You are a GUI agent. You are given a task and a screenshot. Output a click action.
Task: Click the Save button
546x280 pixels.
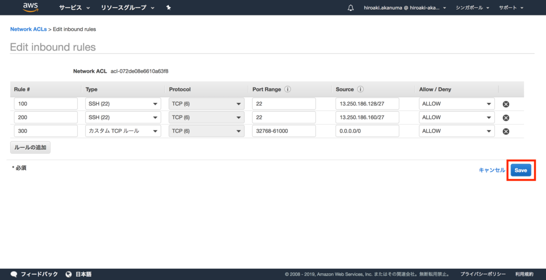(x=521, y=170)
